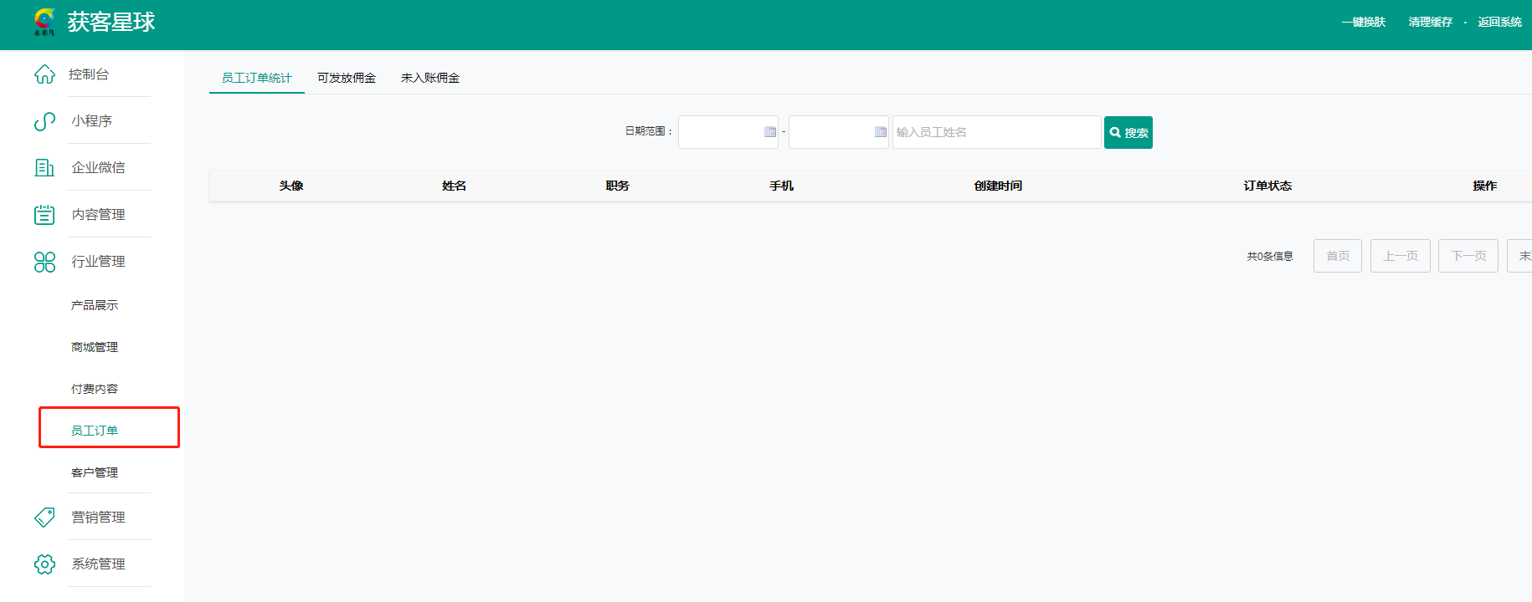
Task: Open 产品展示 in the sidebar
Action: (x=95, y=305)
